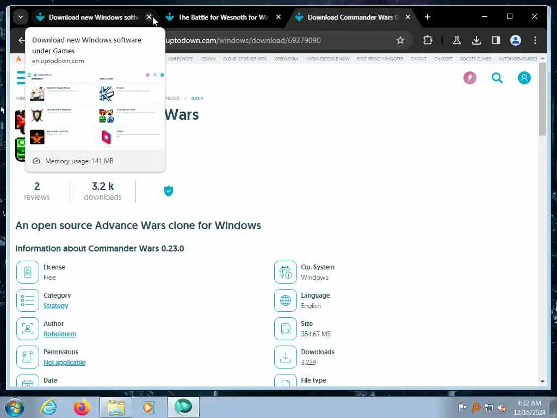Open Chrome Labs flask icon
The image size is (557, 418).
tap(457, 40)
